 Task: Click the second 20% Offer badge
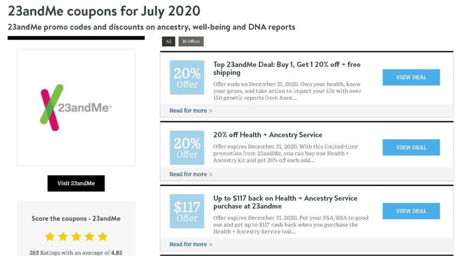[x=187, y=148]
